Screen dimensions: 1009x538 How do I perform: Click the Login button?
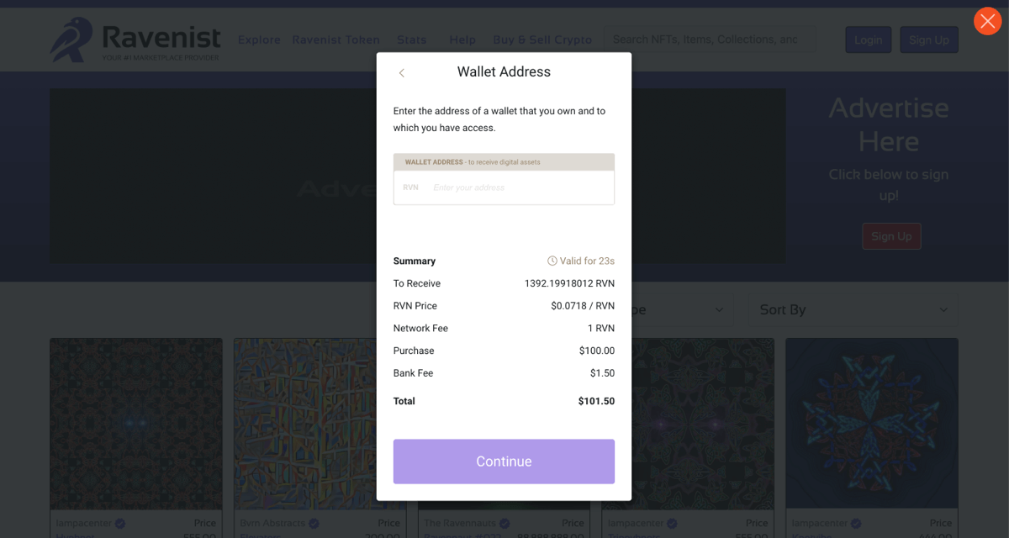[x=868, y=40]
